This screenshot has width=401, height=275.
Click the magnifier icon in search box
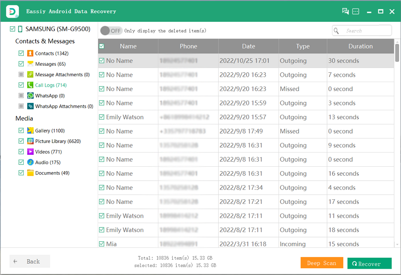pyautogui.click(x=336, y=31)
